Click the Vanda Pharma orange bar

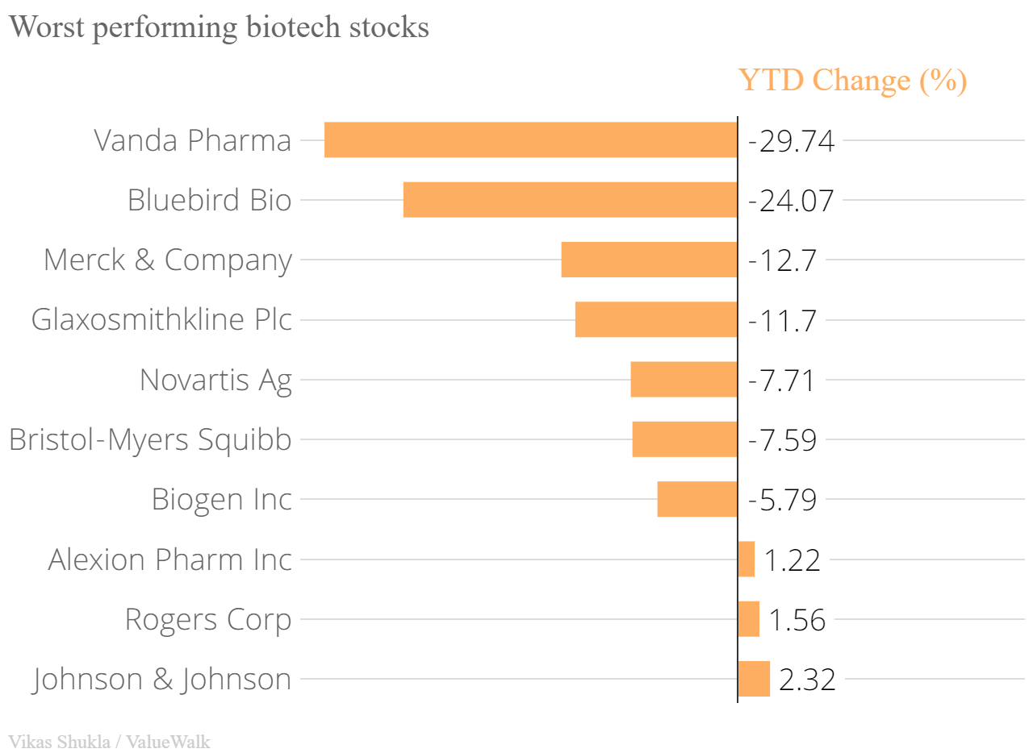tap(530, 140)
